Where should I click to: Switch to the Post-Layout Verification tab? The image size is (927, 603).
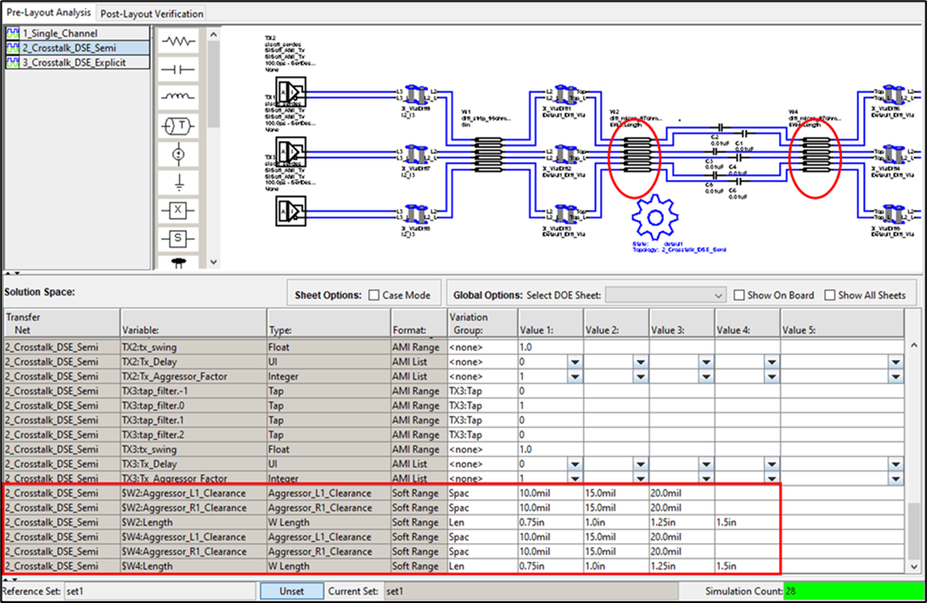pyautogui.click(x=152, y=13)
